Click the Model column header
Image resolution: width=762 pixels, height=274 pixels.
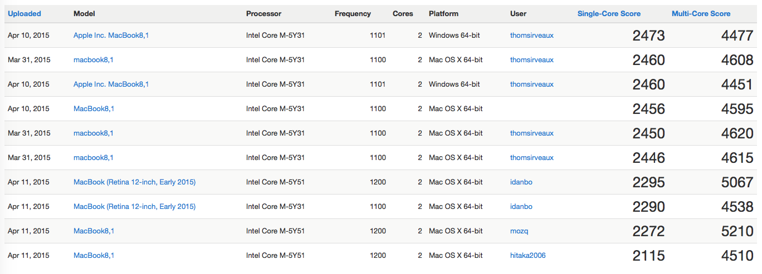[x=84, y=13]
